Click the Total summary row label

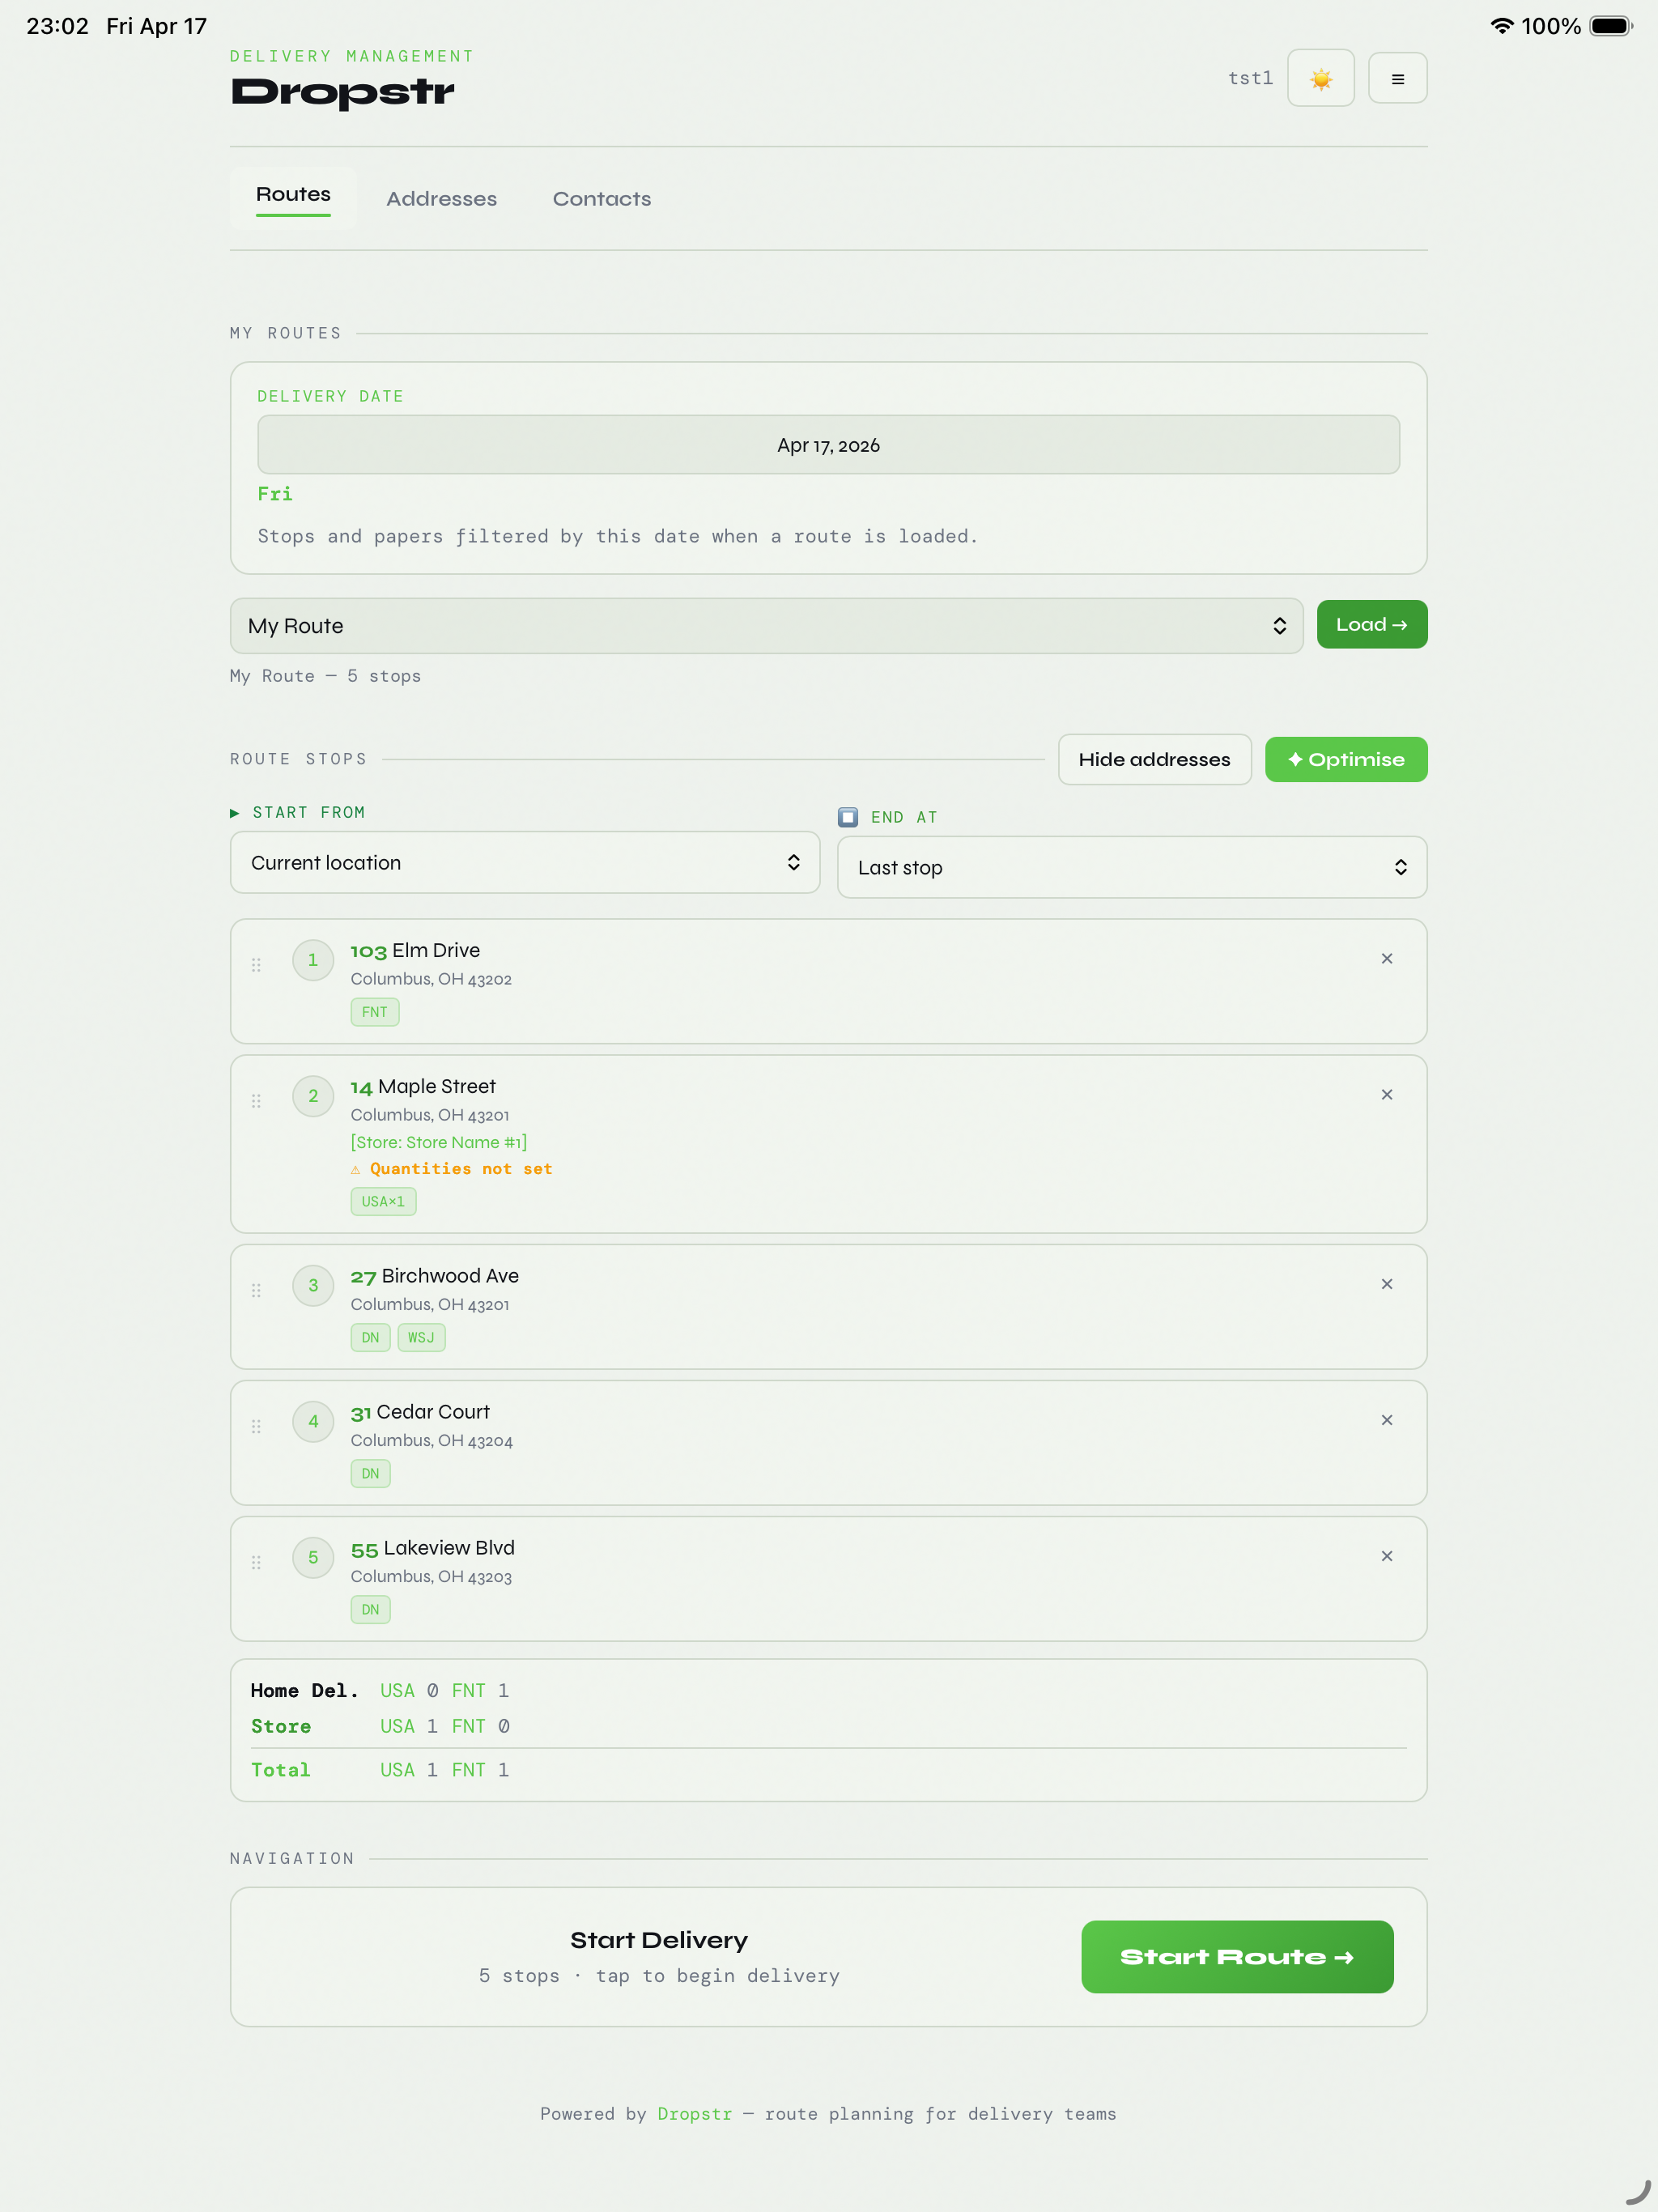(281, 1770)
